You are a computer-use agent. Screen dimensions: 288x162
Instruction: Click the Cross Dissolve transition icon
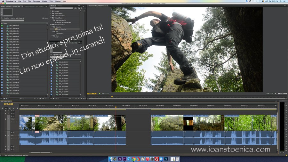55,29
